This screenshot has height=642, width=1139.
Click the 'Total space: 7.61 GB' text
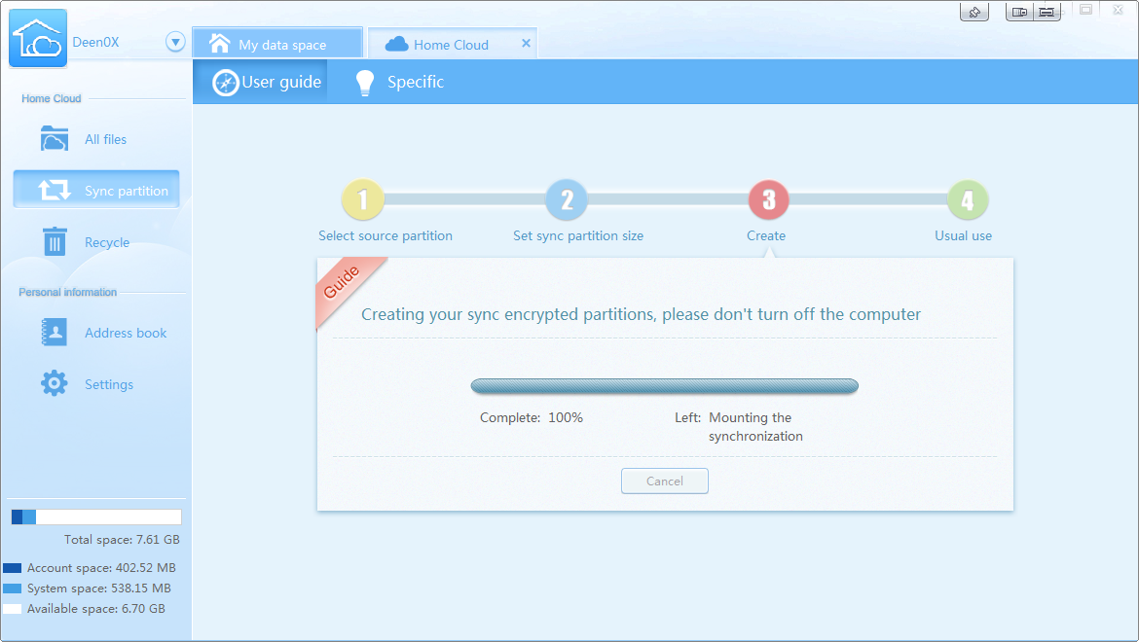pyautogui.click(x=122, y=540)
